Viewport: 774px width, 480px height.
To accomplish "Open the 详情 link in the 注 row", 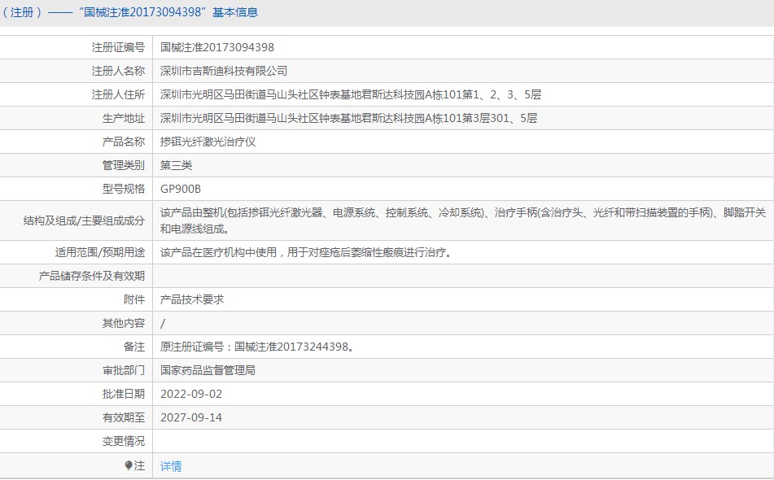I will (171, 466).
